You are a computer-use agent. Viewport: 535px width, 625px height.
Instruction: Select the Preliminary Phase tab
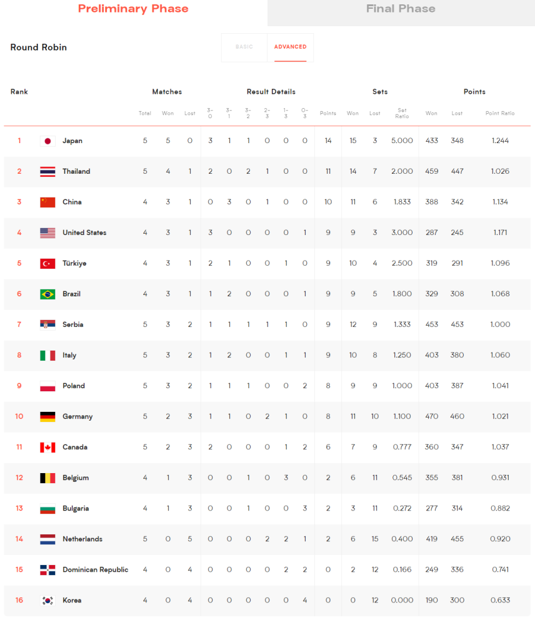click(133, 9)
